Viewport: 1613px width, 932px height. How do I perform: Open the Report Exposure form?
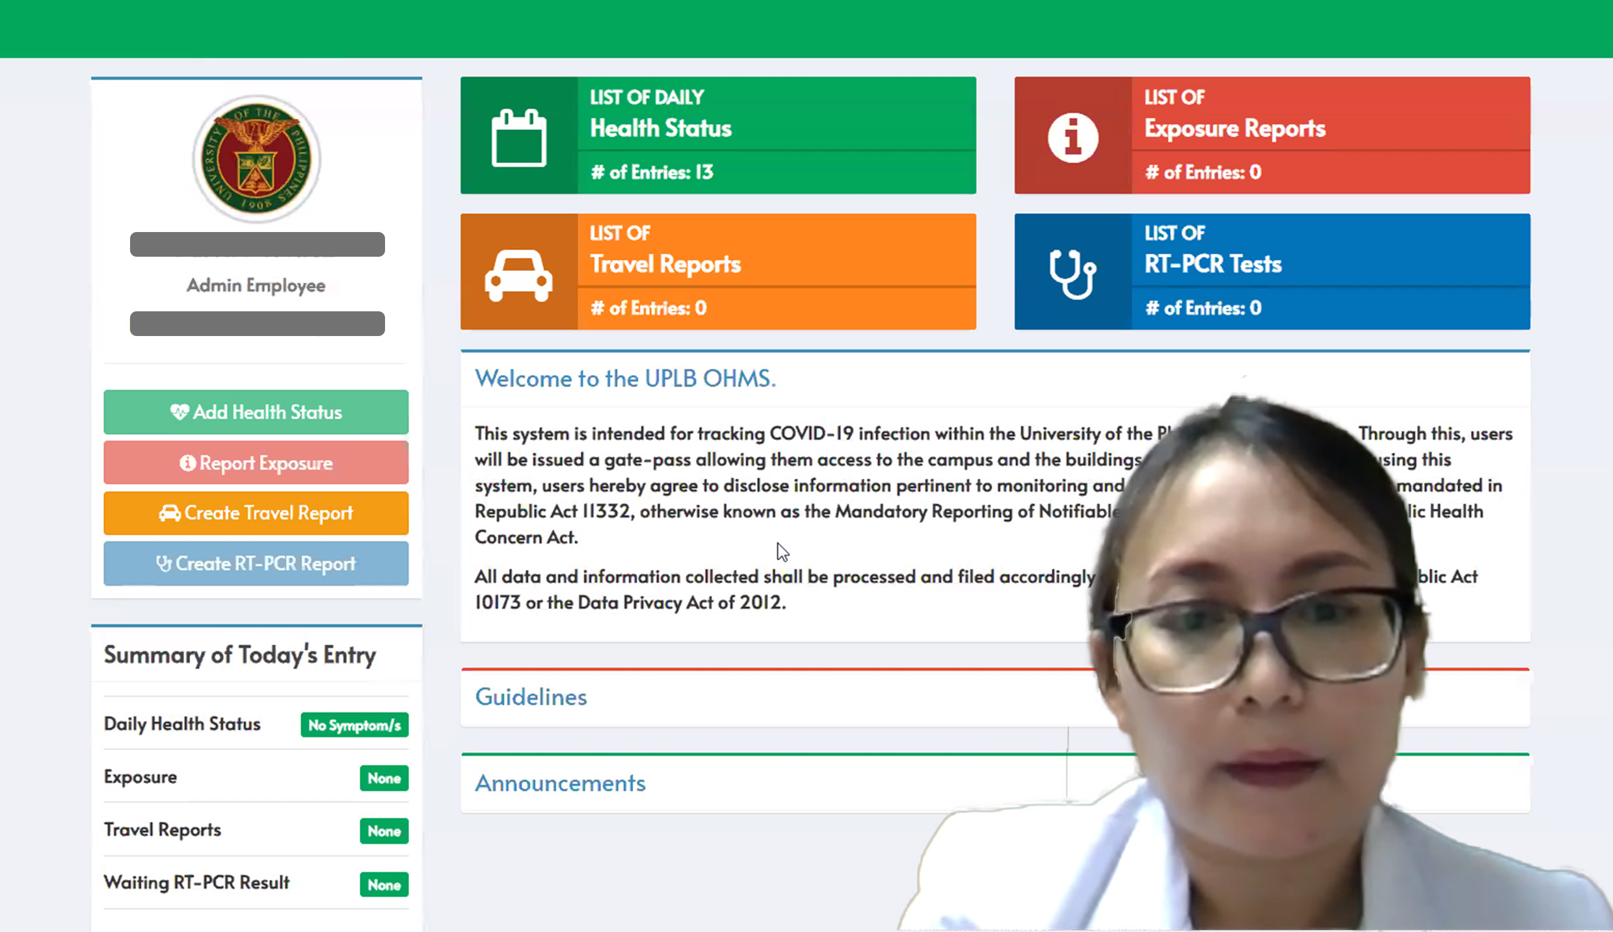256,463
